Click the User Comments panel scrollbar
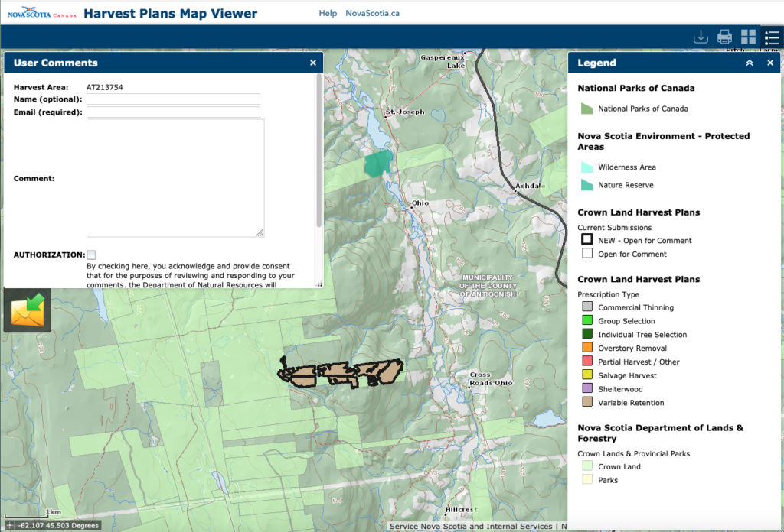Screen dimensions: 784x532 click(318, 153)
